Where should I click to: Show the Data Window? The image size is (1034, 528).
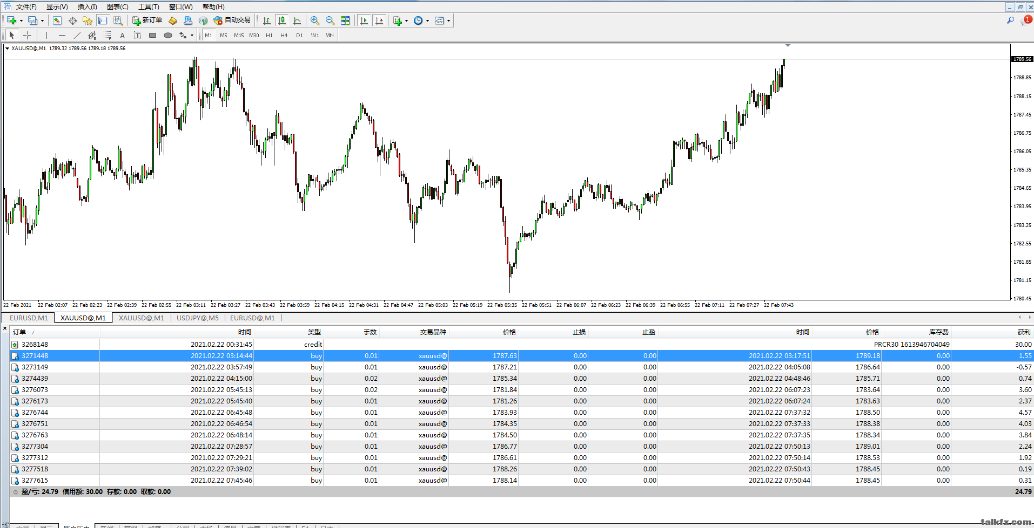pos(72,20)
